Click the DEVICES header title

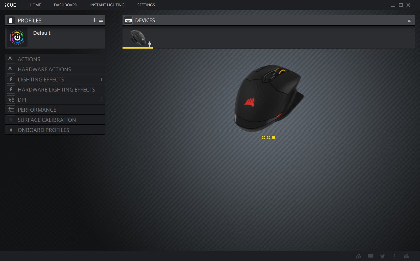tap(145, 20)
